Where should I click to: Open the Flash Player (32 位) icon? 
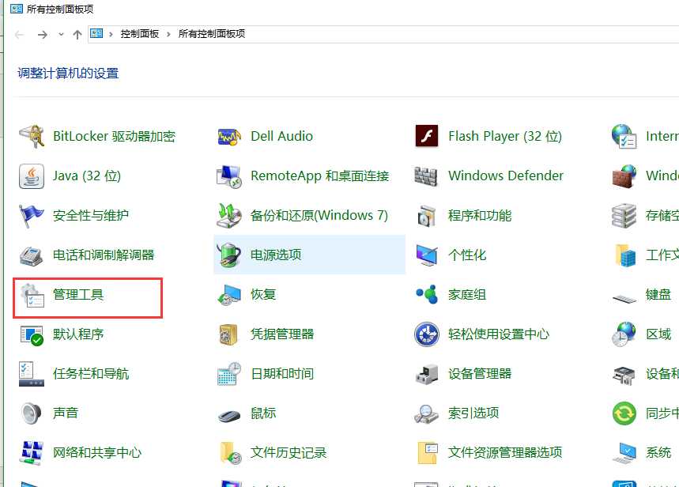427,136
